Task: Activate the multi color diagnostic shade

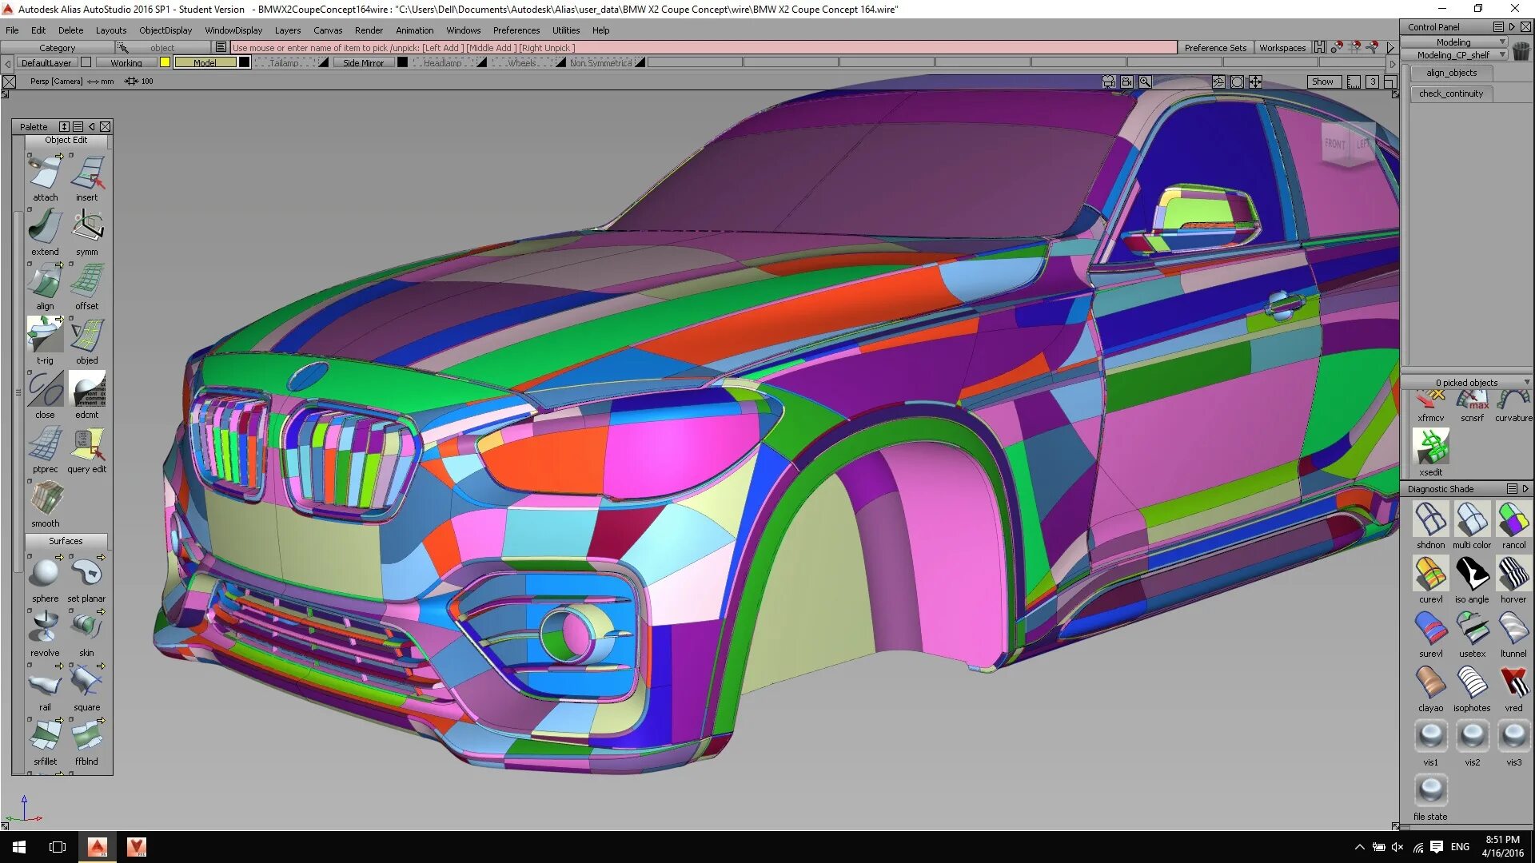Action: [x=1472, y=520]
